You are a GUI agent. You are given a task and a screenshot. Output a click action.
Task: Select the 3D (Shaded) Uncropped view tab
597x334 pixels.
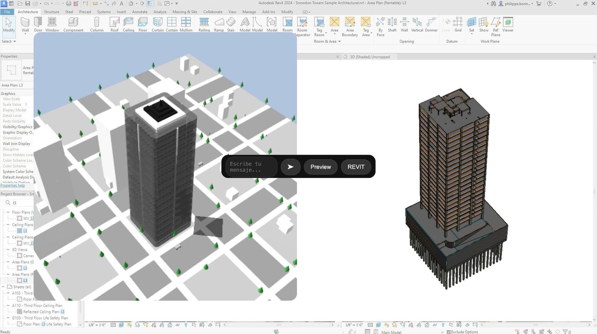(x=370, y=57)
